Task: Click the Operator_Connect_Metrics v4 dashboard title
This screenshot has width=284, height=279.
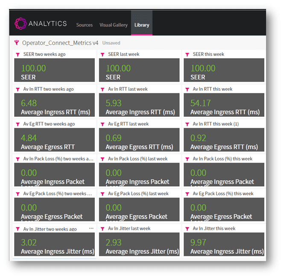Action: pos(61,43)
